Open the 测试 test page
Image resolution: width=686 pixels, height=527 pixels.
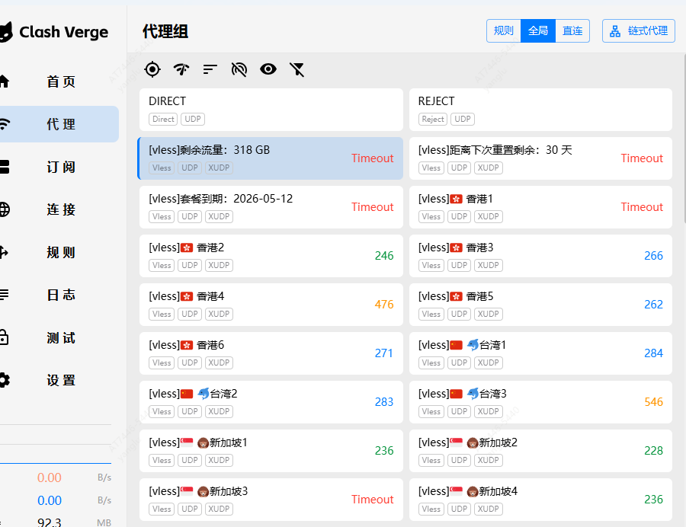click(x=60, y=337)
